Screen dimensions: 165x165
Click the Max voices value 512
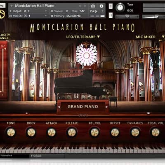82,11
